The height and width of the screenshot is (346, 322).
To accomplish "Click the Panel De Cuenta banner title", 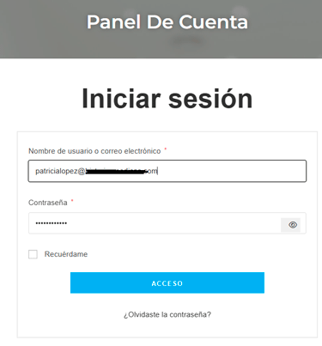I will click(167, 22).
